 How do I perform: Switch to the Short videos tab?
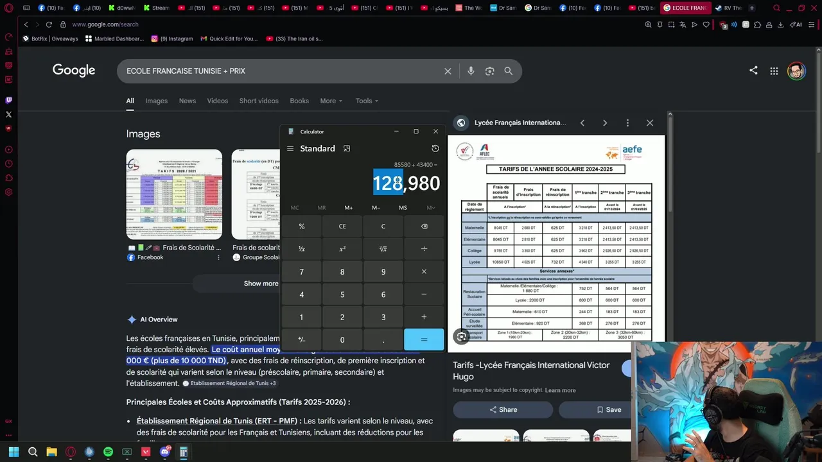tap(259, 101)
